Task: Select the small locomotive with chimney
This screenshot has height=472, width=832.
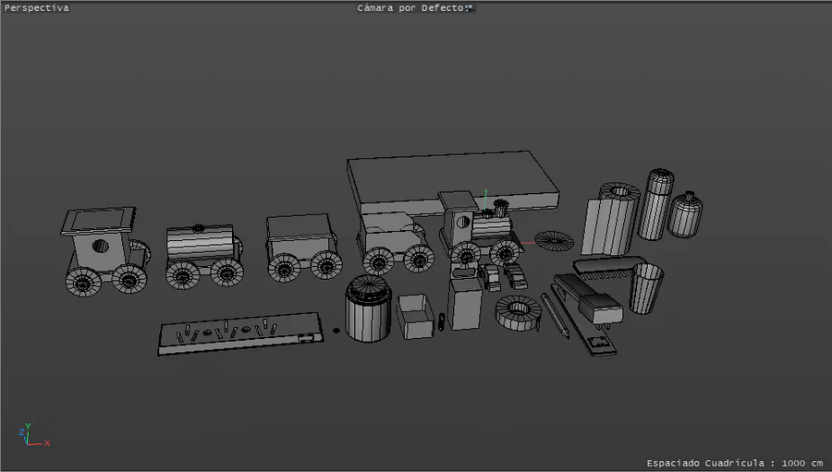Action: click(480, 227)
